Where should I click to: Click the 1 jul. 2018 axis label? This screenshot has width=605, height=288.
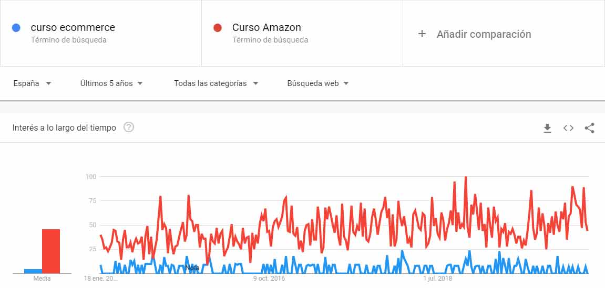(438, 279)
